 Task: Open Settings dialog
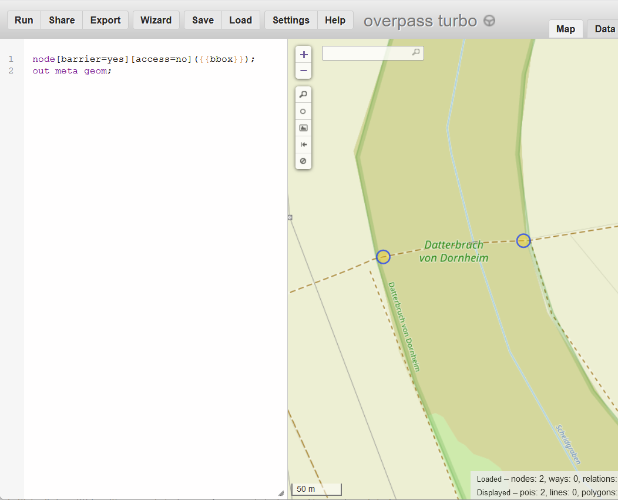coord(291,20)
